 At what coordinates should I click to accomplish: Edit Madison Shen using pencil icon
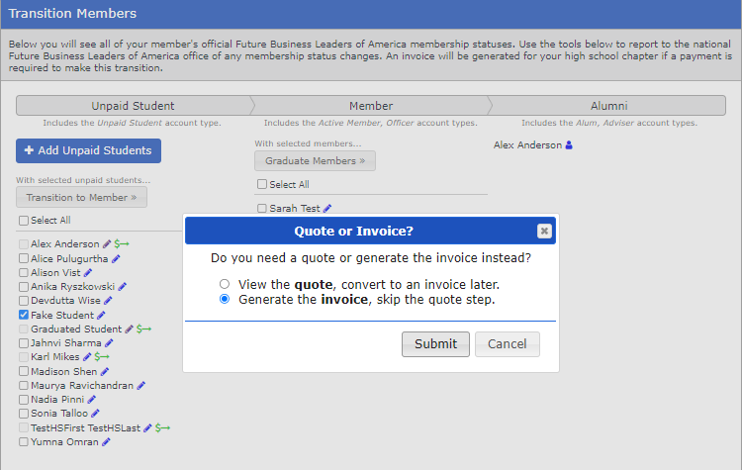[105, 372]
